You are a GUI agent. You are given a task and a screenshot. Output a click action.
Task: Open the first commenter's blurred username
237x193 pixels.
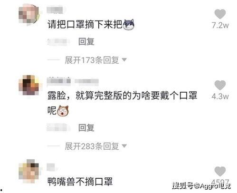(56, 10)
